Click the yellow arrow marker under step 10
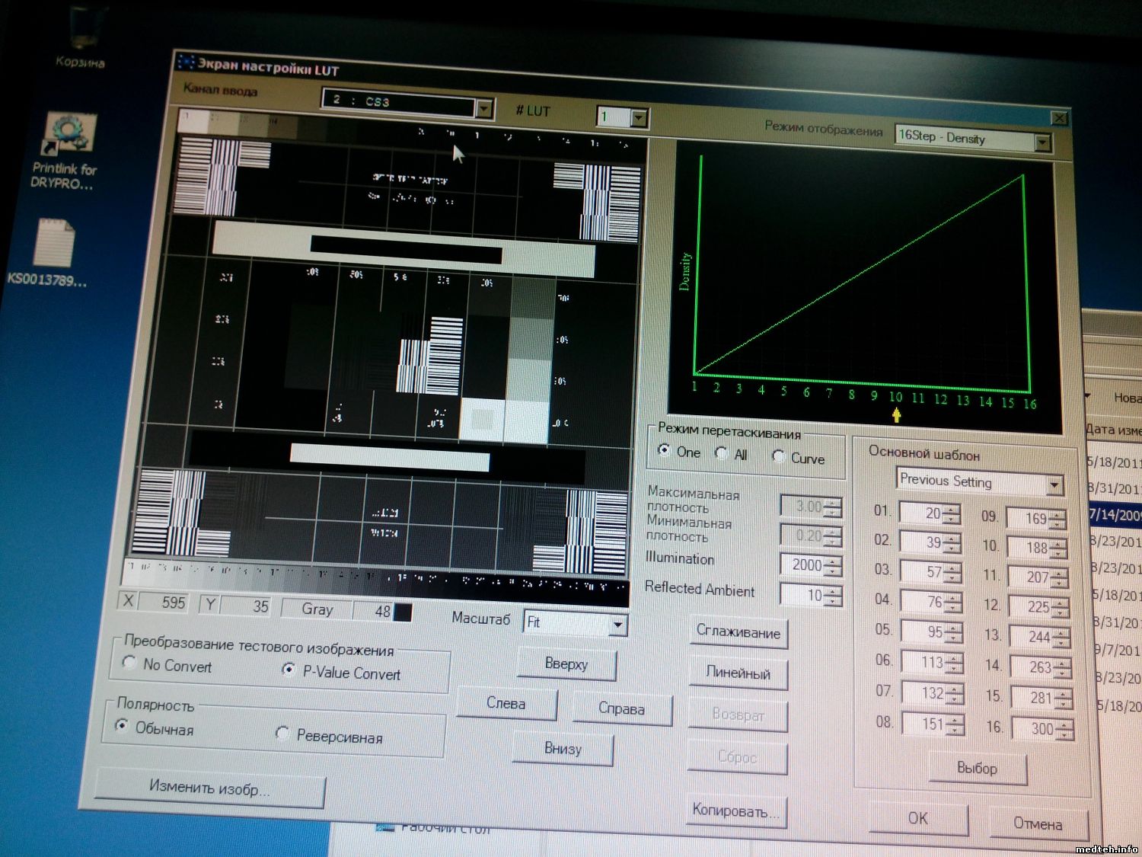The image size is (1142, 857). coord(897,415)
